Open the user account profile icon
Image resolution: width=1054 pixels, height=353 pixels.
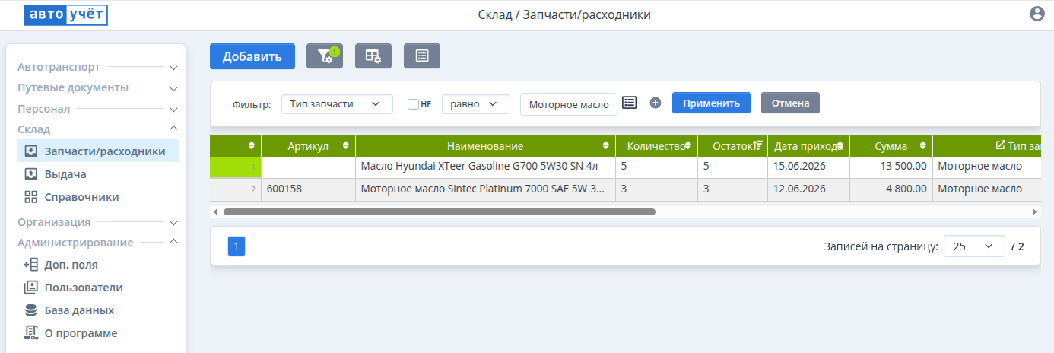click(x=1037, y=14)
